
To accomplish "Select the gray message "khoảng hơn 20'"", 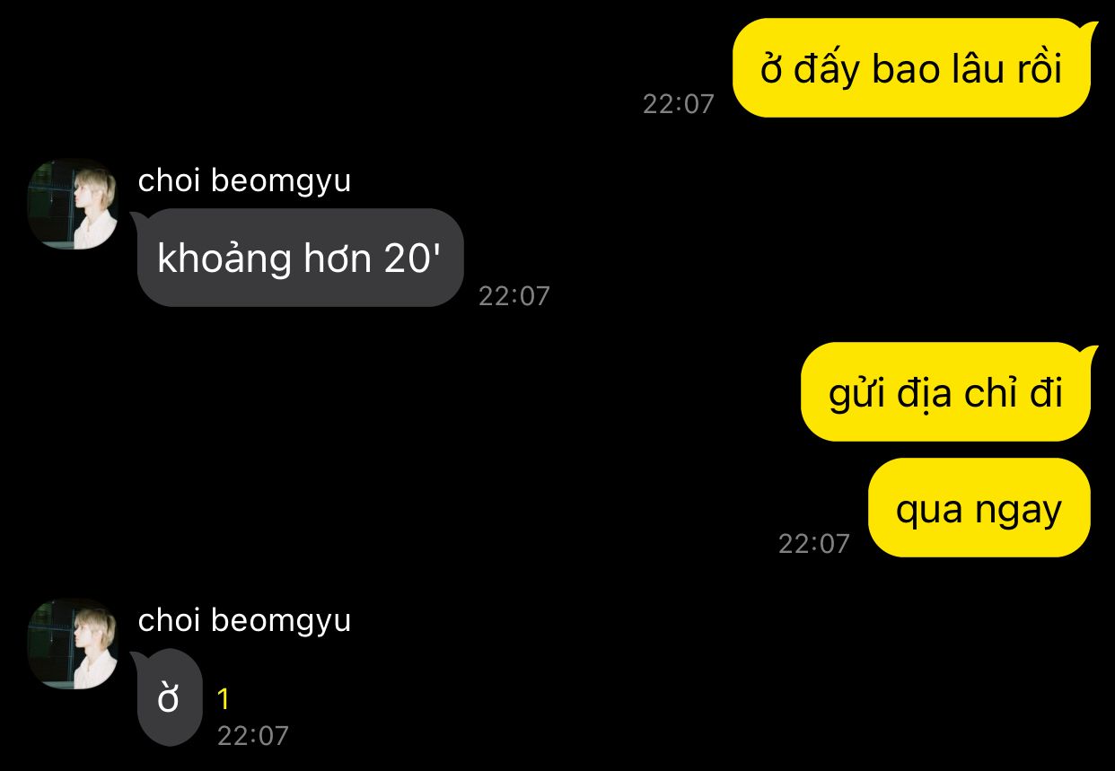I will coord(300,258).
